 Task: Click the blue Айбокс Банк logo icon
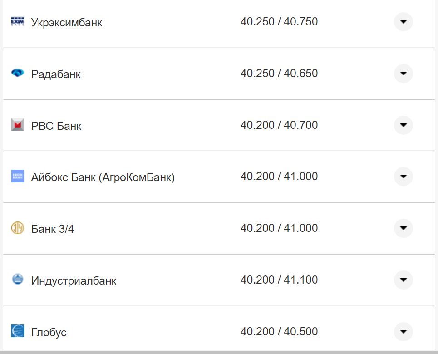coord(17,177)
